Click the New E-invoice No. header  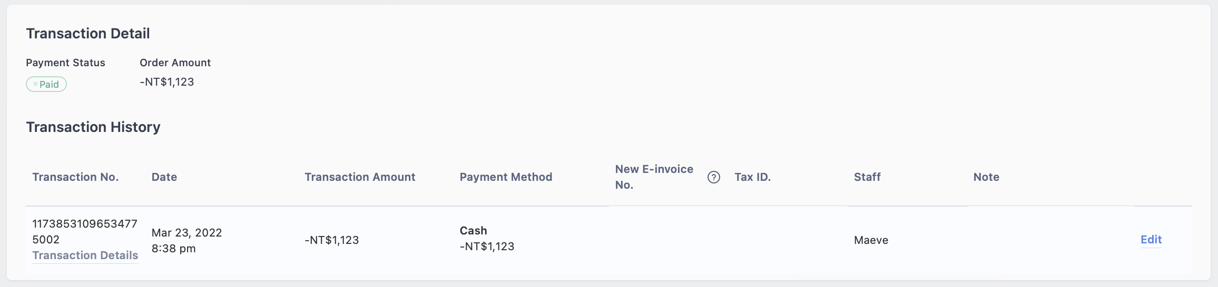pos(654,177)
